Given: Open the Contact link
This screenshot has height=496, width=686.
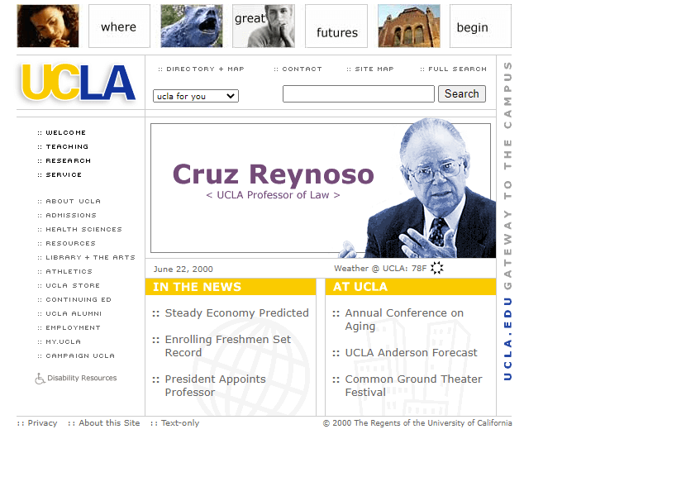Looking at the screenshot, I should coord(298,69).
